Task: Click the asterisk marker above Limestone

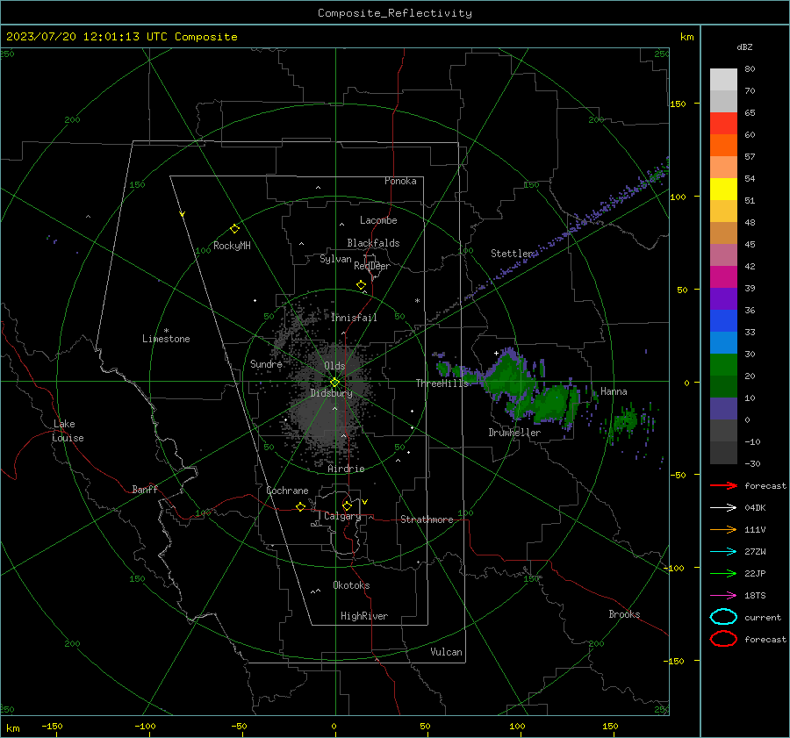Action: point(166,331)
